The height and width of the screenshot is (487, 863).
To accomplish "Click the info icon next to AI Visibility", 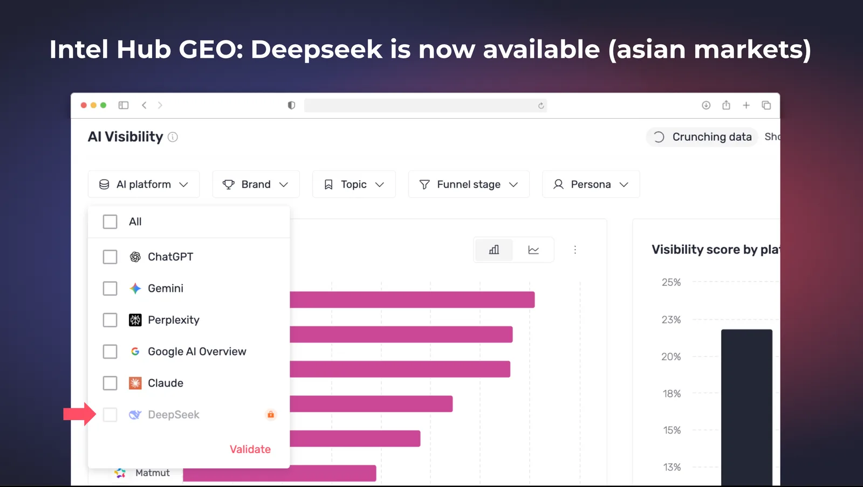I will pos(173,137).
